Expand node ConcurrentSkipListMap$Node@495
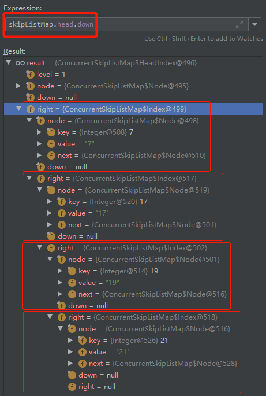The image size is (266, 396). point(18,86)
